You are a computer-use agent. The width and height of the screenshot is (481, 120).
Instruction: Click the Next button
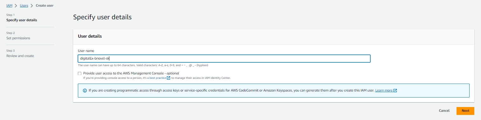[465, 111]
